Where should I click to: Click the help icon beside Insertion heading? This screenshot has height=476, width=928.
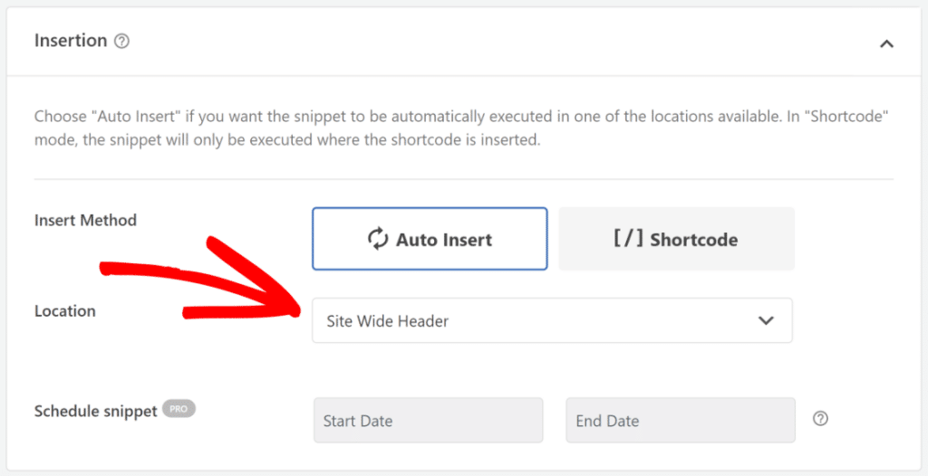tap(122, 42)
